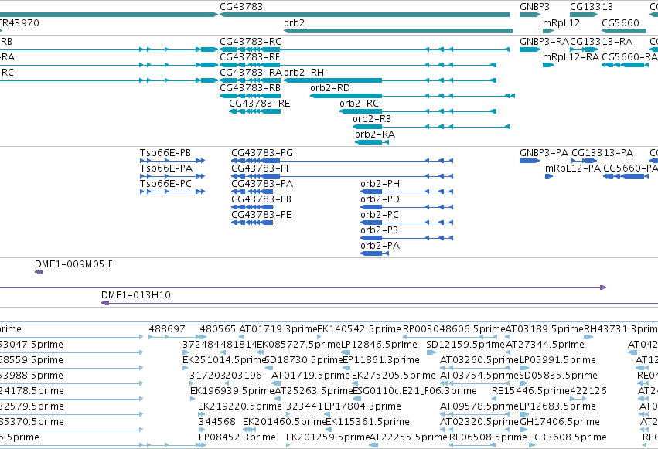Image resolution: width=658 pixels, height=449 pixels.
Task: Click protein GNBP3-PA
Action: [530, 161]
